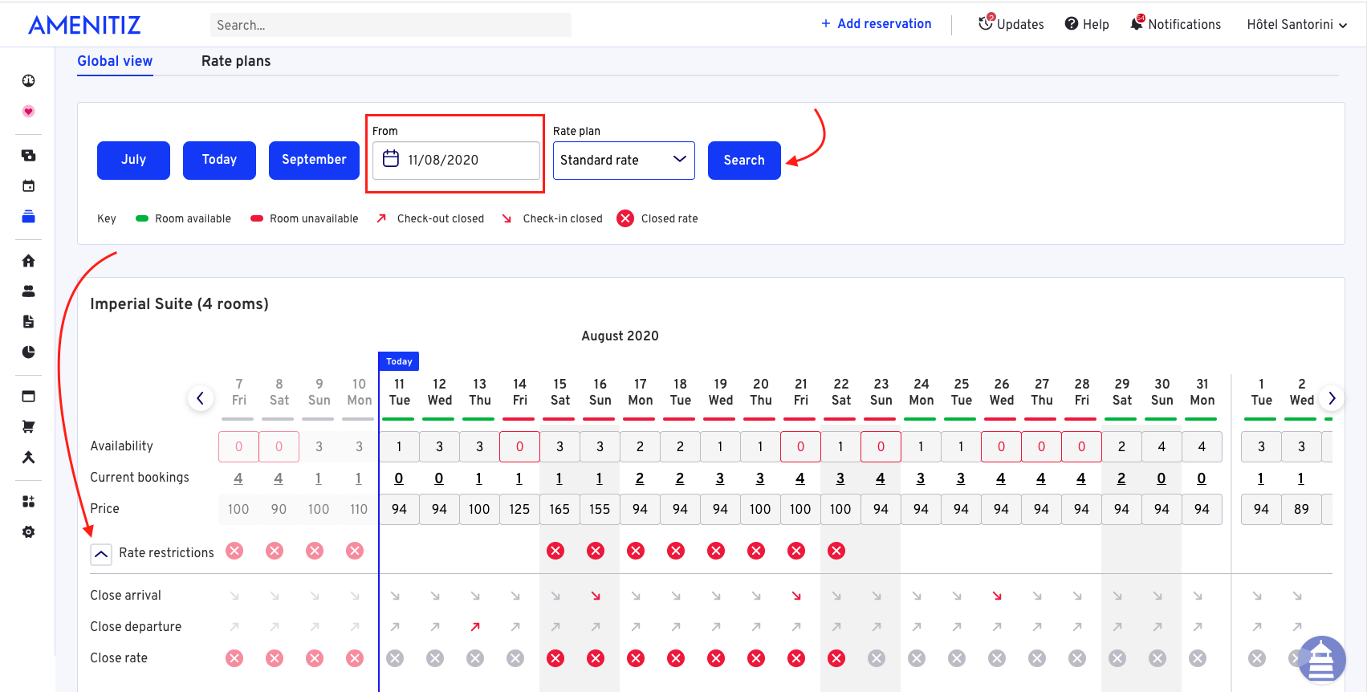Select the blue rates stack sidebar icon

pyautogui.click(x=29, y=217)
